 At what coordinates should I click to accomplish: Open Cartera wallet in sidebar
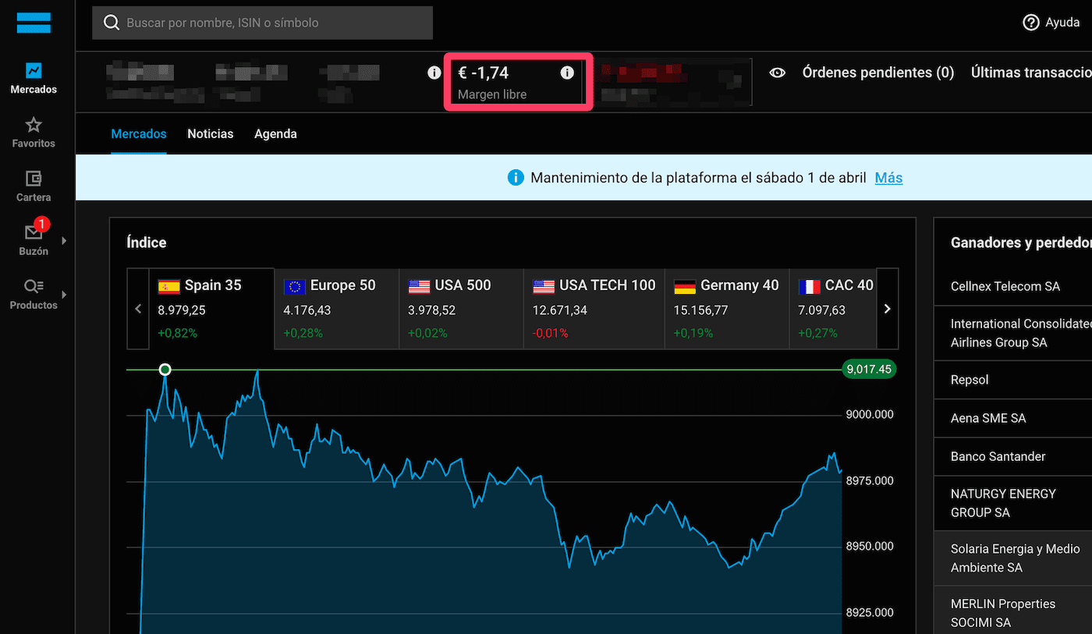pos(34,186)
